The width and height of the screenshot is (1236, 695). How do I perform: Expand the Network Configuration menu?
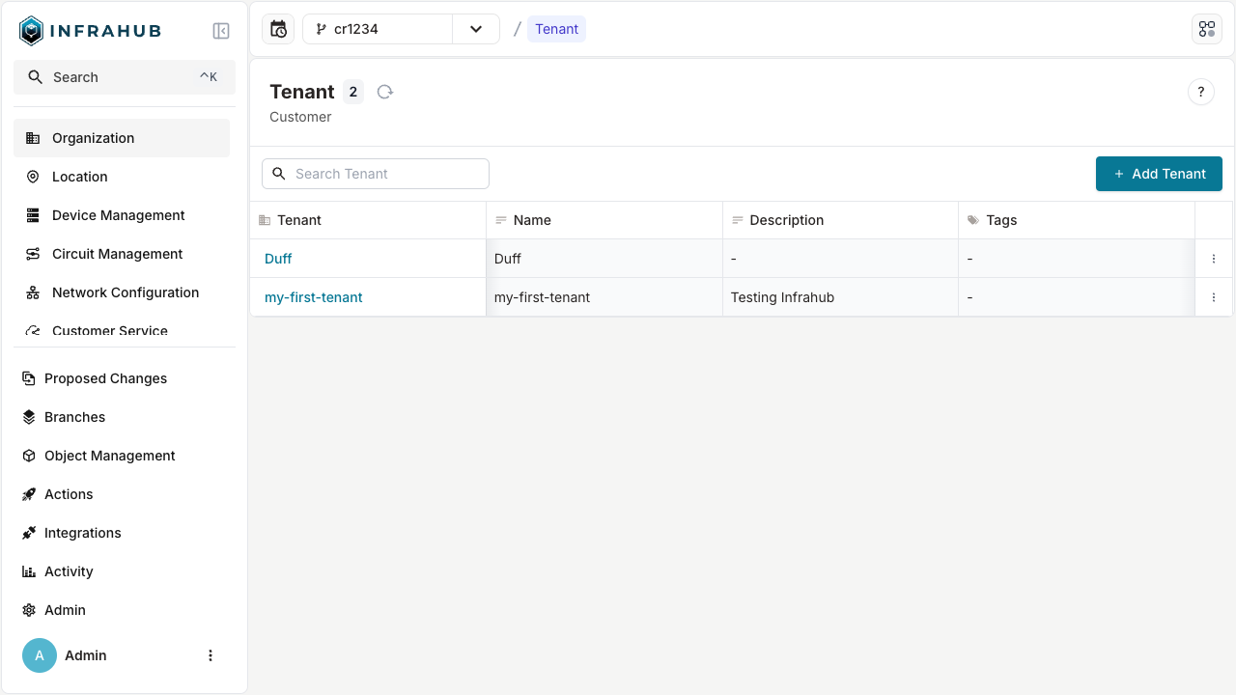125,292
